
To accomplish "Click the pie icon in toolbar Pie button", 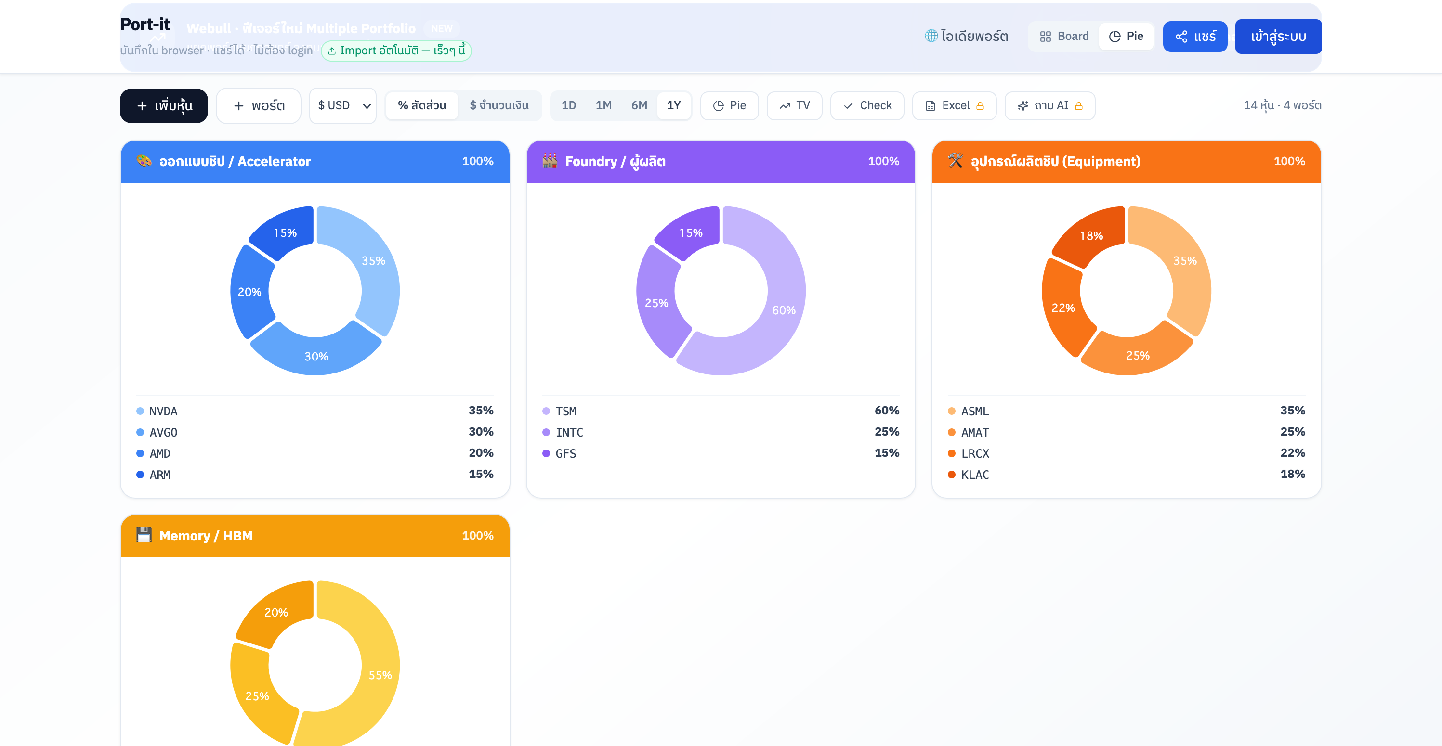I will point(718,106).
